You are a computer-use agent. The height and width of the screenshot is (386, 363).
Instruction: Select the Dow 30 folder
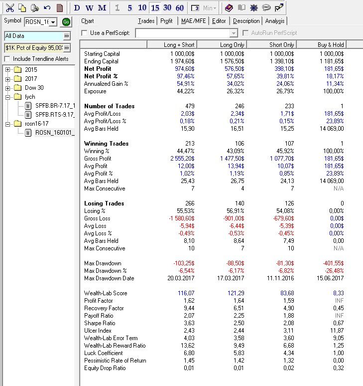point(34,88)
